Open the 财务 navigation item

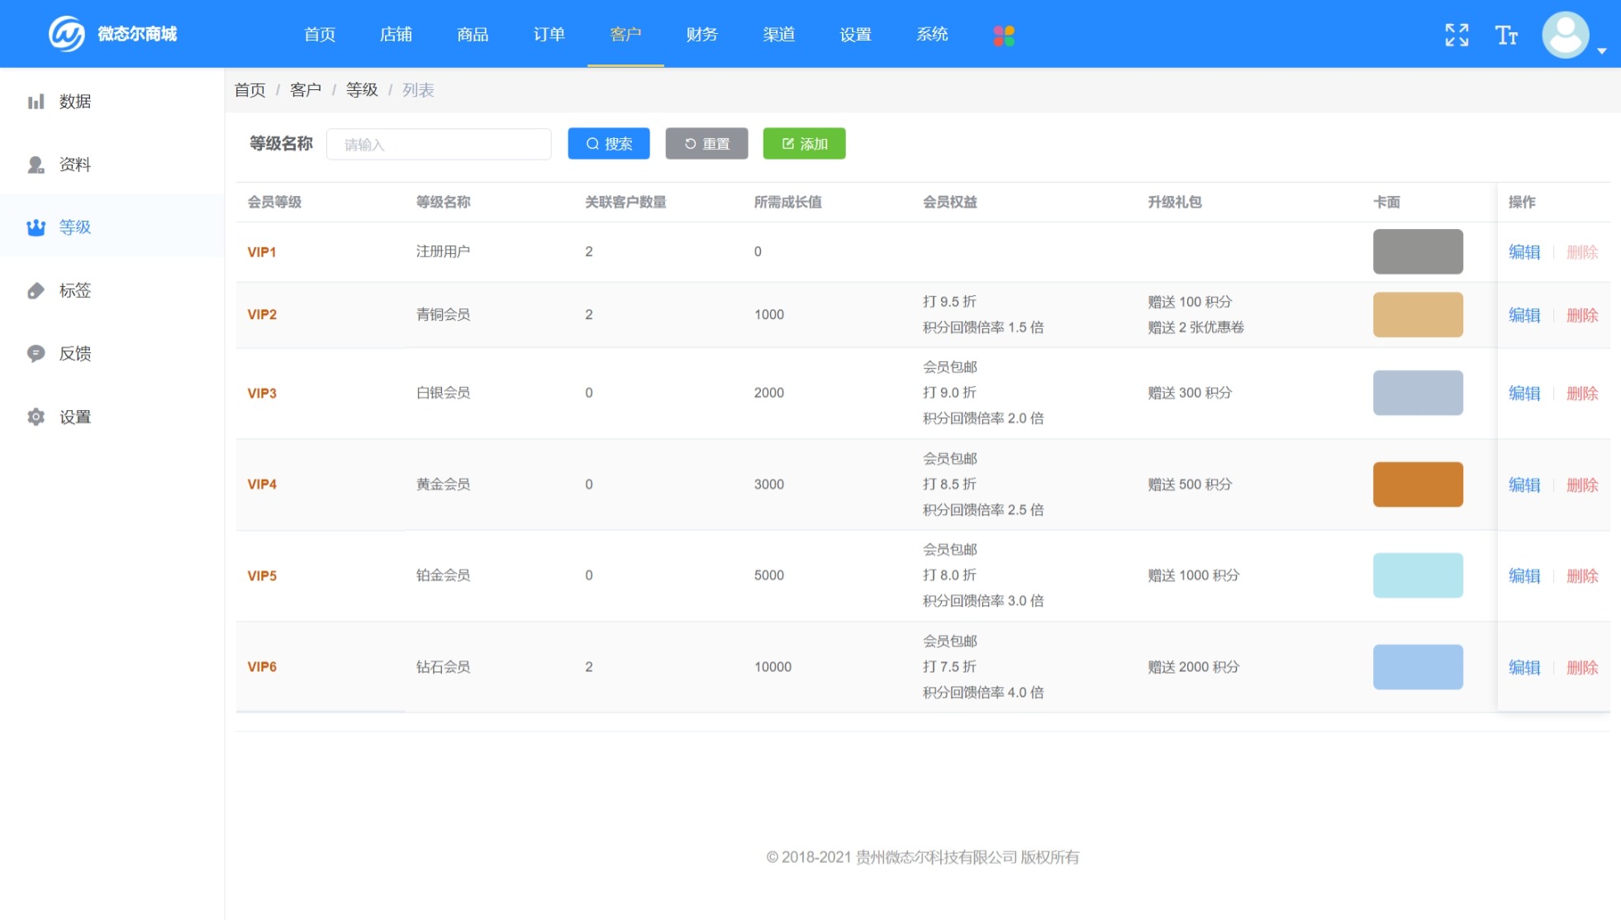pyautogui.click(x=701, y=35)
